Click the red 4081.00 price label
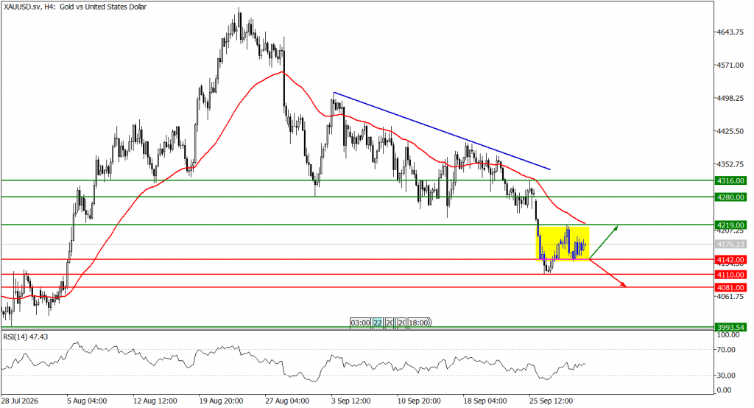754x408 pixels. [730, 288]
